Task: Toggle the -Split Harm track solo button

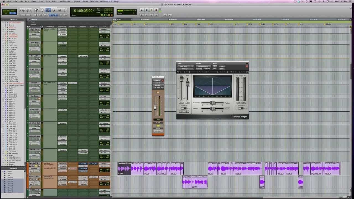Action: [x=36, y=32]
